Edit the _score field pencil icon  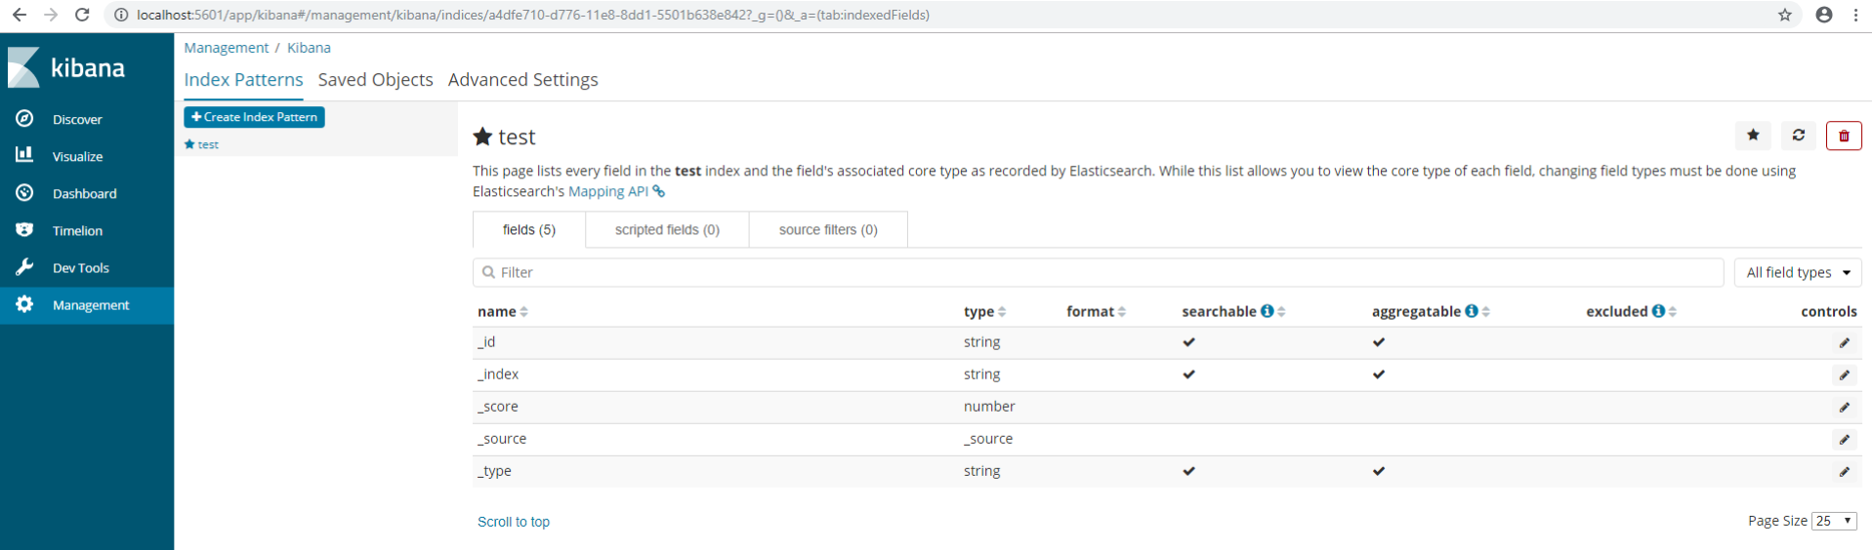(x=1844, y=408)
